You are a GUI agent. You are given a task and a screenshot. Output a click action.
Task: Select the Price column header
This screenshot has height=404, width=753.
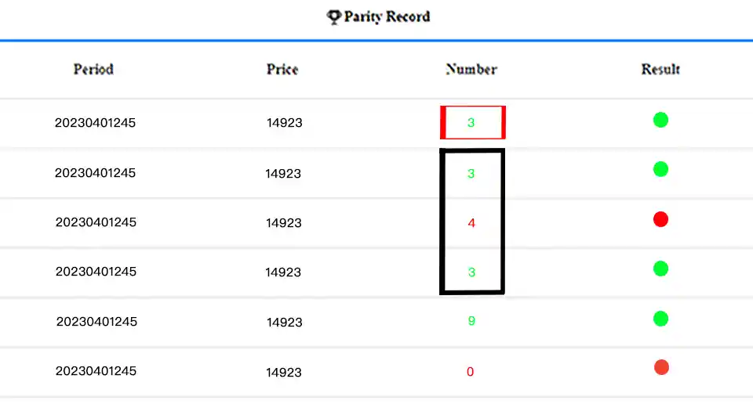282,69
